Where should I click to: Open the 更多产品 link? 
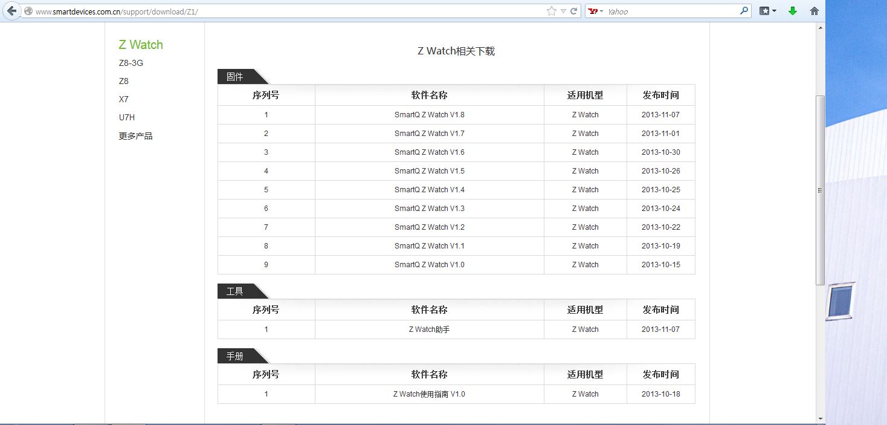pyautogui.click(x=136, y=136)
